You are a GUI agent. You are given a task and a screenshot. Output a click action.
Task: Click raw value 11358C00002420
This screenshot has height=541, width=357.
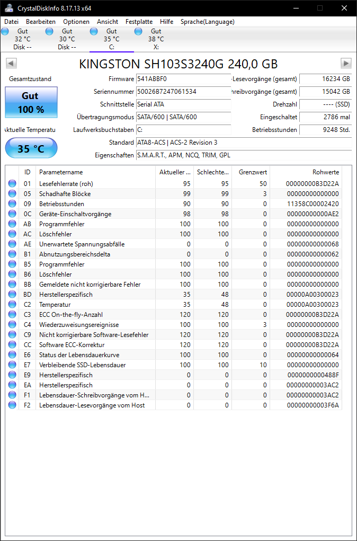(x=313, y=203)
